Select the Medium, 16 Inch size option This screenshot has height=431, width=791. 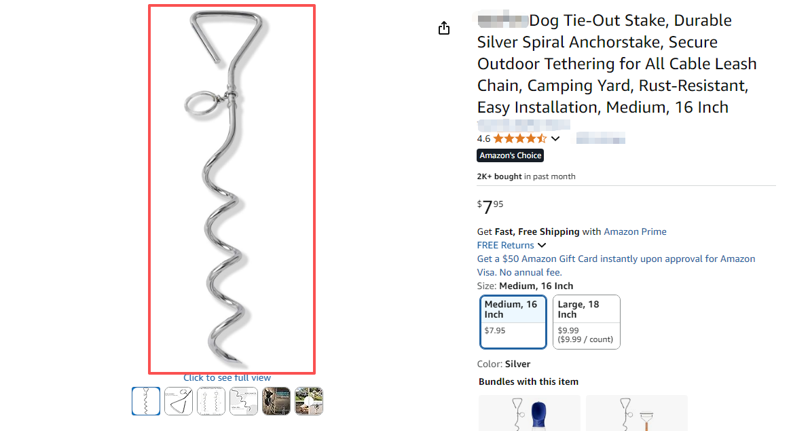click(x=513, y=321)
